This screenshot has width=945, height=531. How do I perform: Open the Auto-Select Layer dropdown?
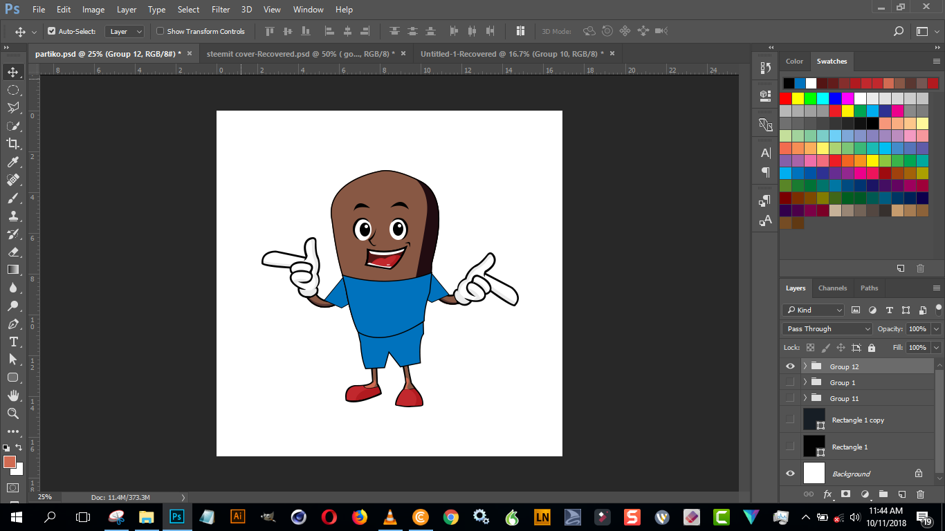(x=125, y=31)
